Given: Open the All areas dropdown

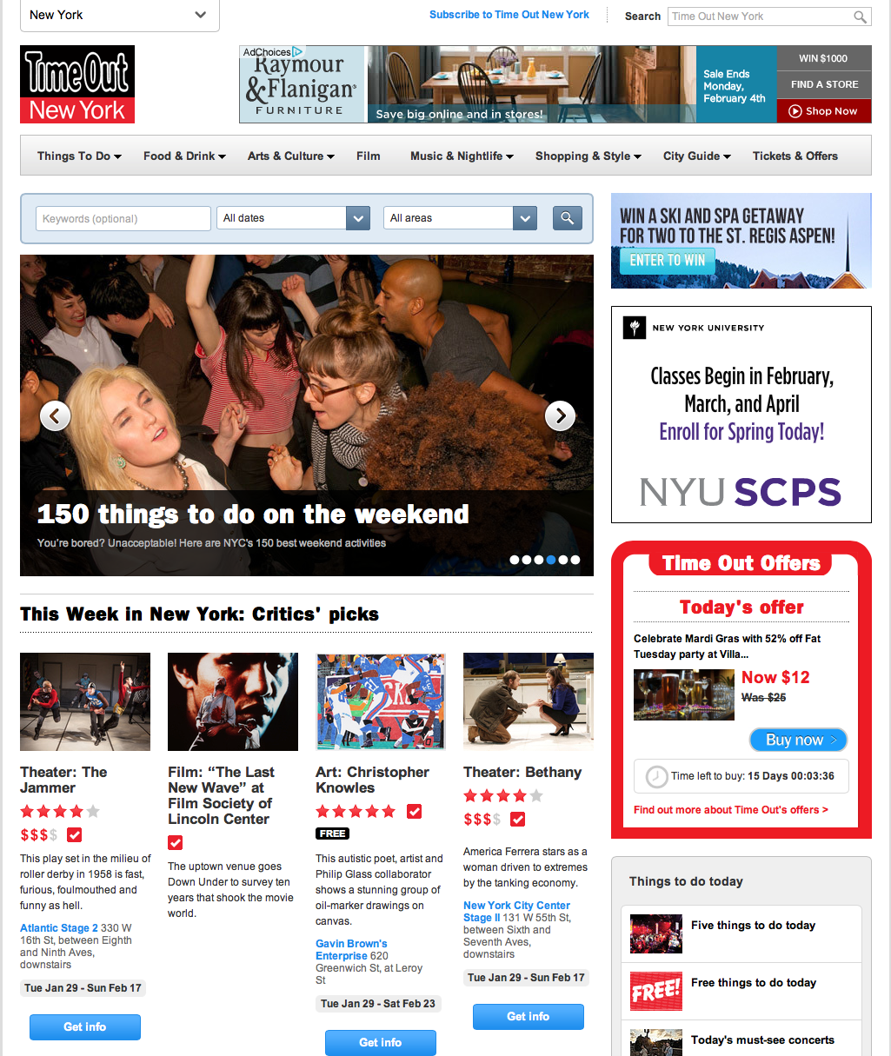Looking at the screenshot, I should [461, 218].
